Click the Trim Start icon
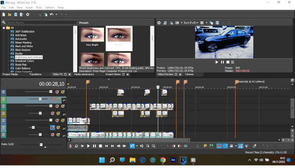This screenshot has width=295, height=168. click(x=173, y=146)
